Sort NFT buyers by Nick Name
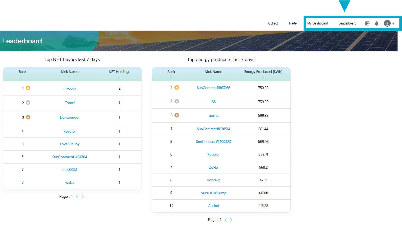This screenshot has height=226, width=402. click(70, 77)
